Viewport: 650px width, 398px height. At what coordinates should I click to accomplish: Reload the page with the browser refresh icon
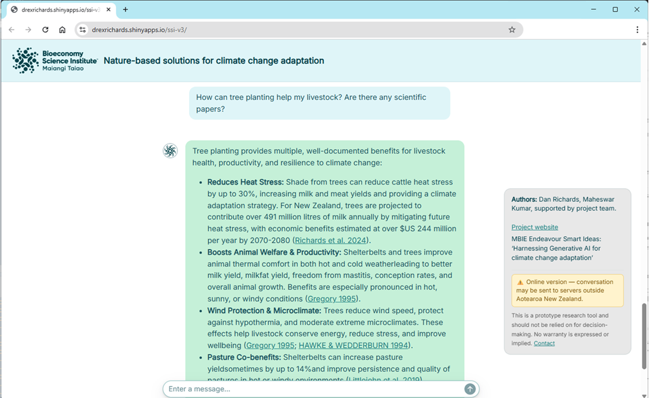pyautogui.click(x=45, y=30)
